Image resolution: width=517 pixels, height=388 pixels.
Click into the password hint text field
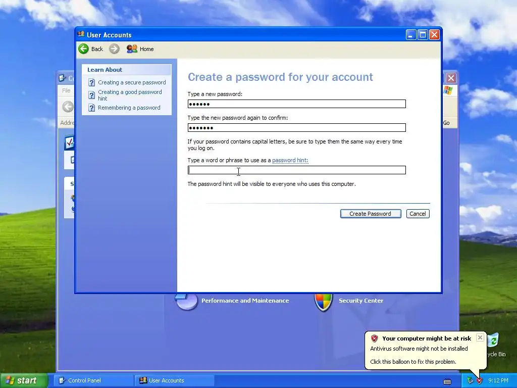pyautogui.click(x=296, y=170)
